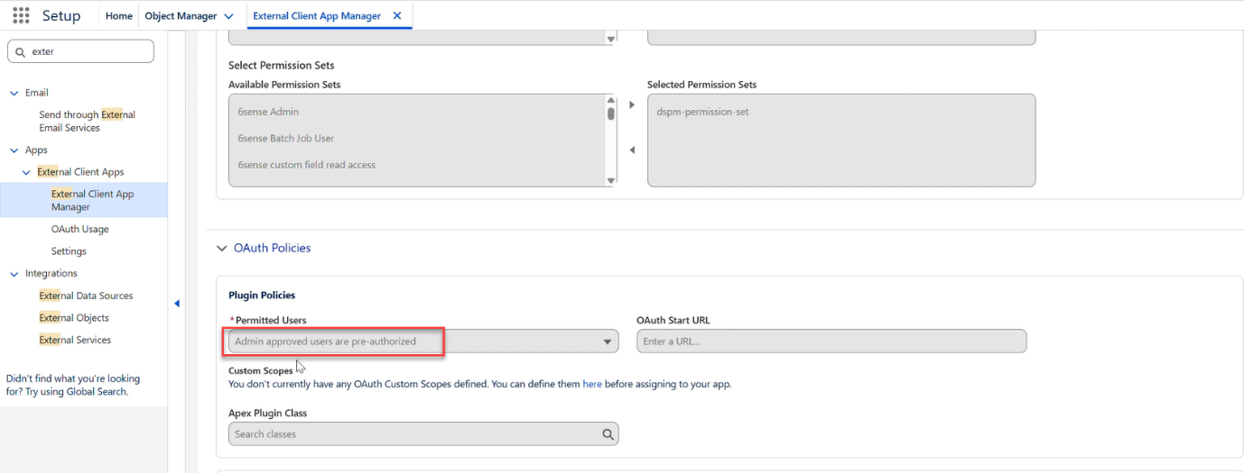The width and height of the screenshot is (1244, 473).
Task: Click the Available Permission Sets scroll-down arrow
Action: (x=610, y=181)
